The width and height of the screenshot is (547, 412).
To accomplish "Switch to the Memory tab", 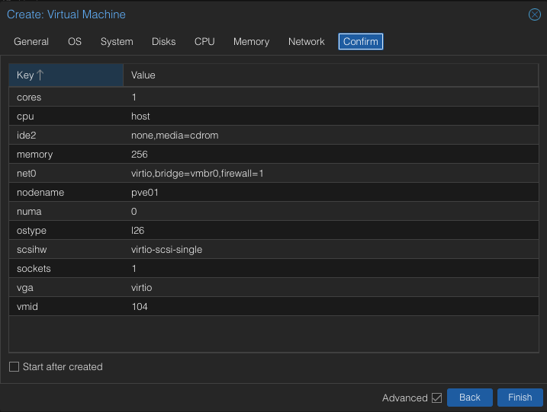I will click(251, 42).
